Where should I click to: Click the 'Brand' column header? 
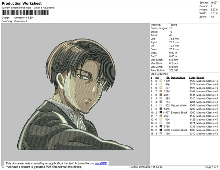(x=200, y=78)
